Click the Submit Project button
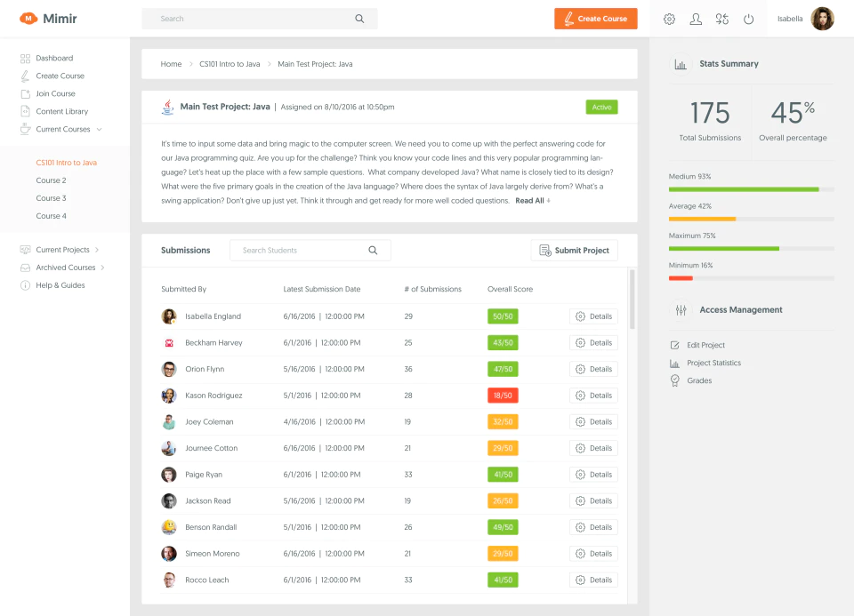854x616 pixels. click(574, 251)
